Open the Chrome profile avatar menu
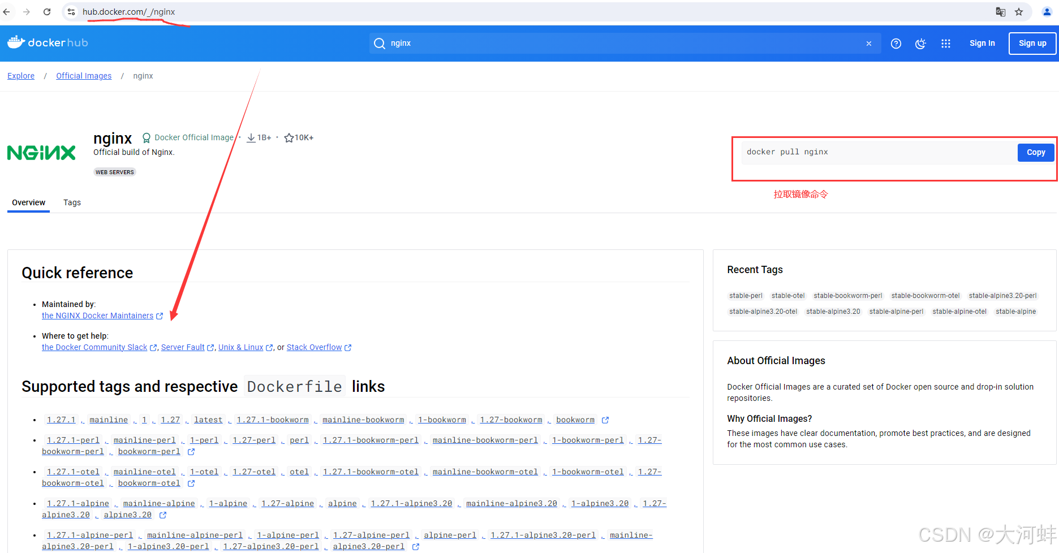Screen dimensions: 1059x553 (x=1047, y=11)
